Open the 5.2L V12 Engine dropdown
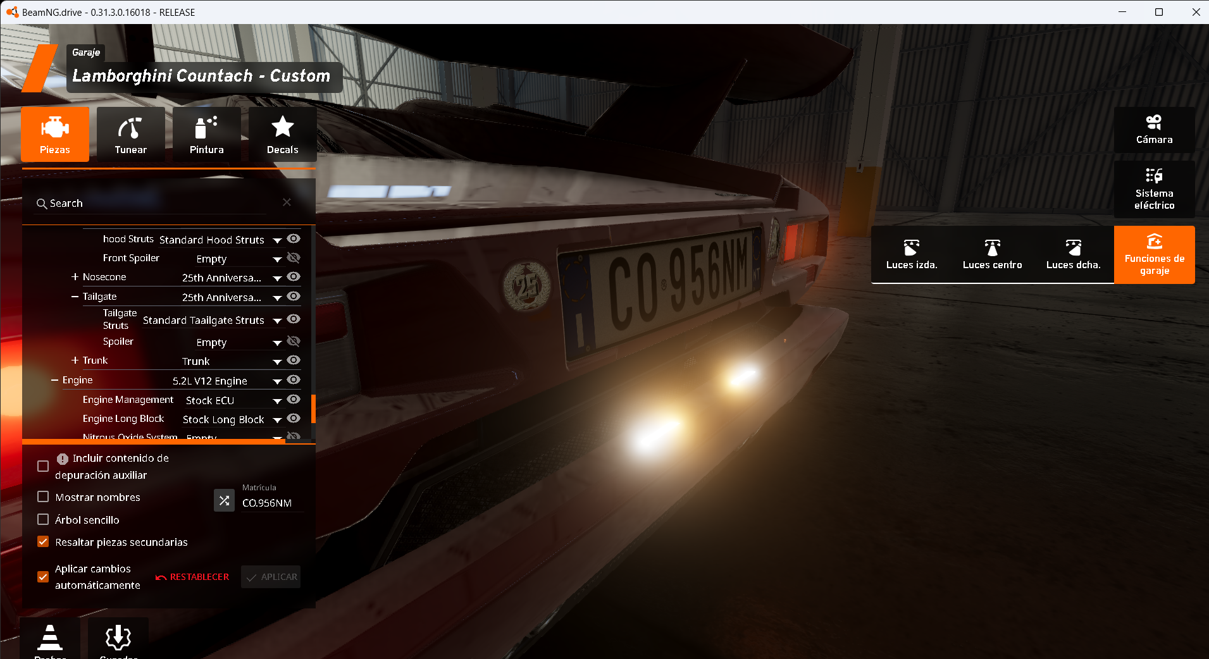 [227, 381]
